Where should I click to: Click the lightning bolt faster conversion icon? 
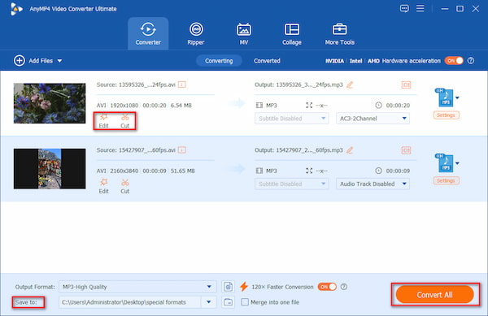click(244, 287)
